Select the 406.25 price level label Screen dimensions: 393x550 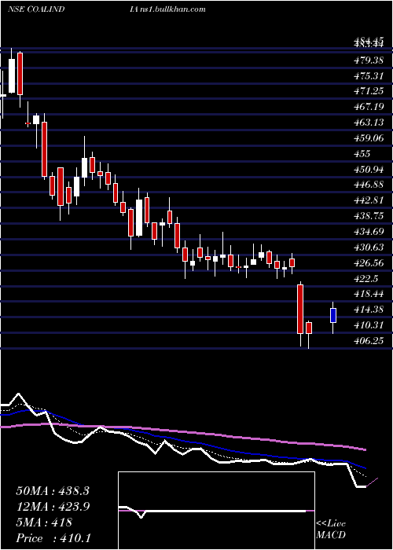tap(368, 340)
